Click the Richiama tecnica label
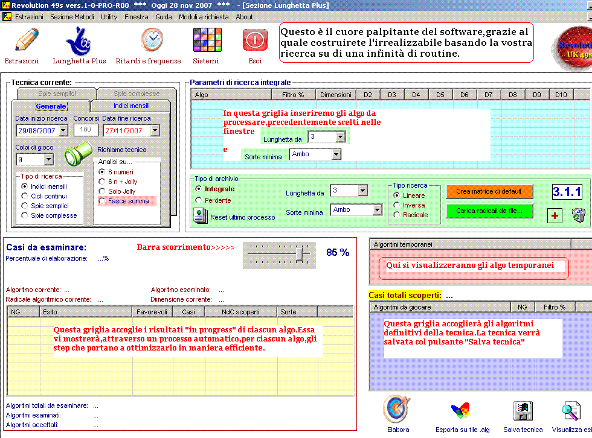Image resolution: width=592 pixels, height=438 pixels. (x=121, y=150)
